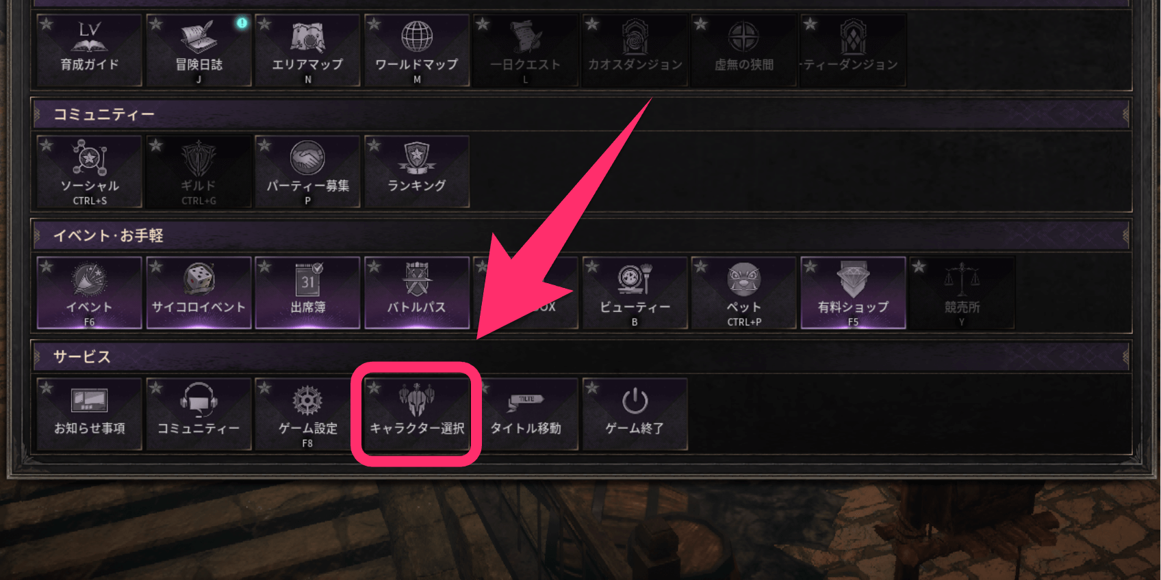Open the コミュニティー headset tile

pyautogui.click(x=199, y=413)
